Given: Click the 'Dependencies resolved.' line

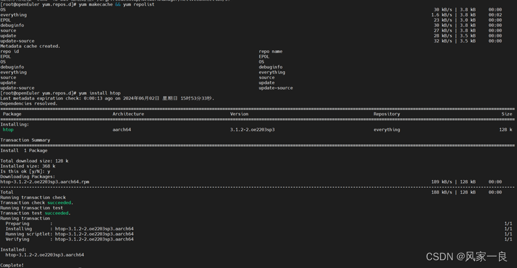Looking at the screenshot, I should point(29,104).
